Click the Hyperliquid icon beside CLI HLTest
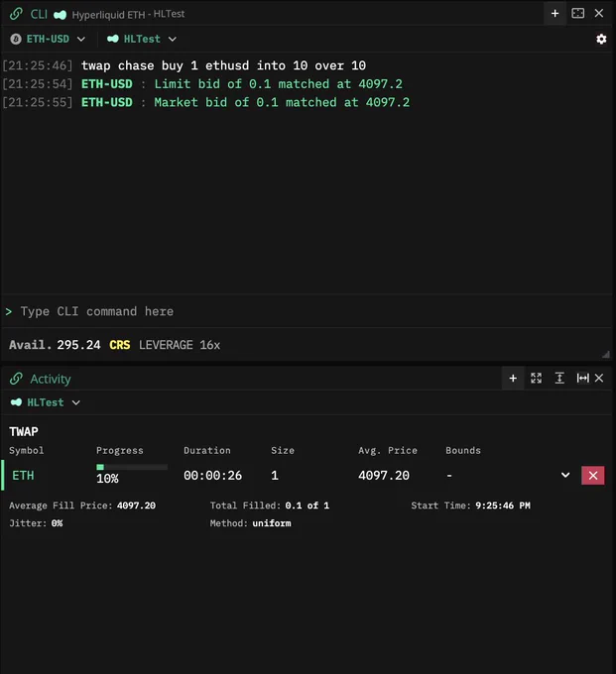The width and height of the screenshot is (616, 674). pos(113,39)
